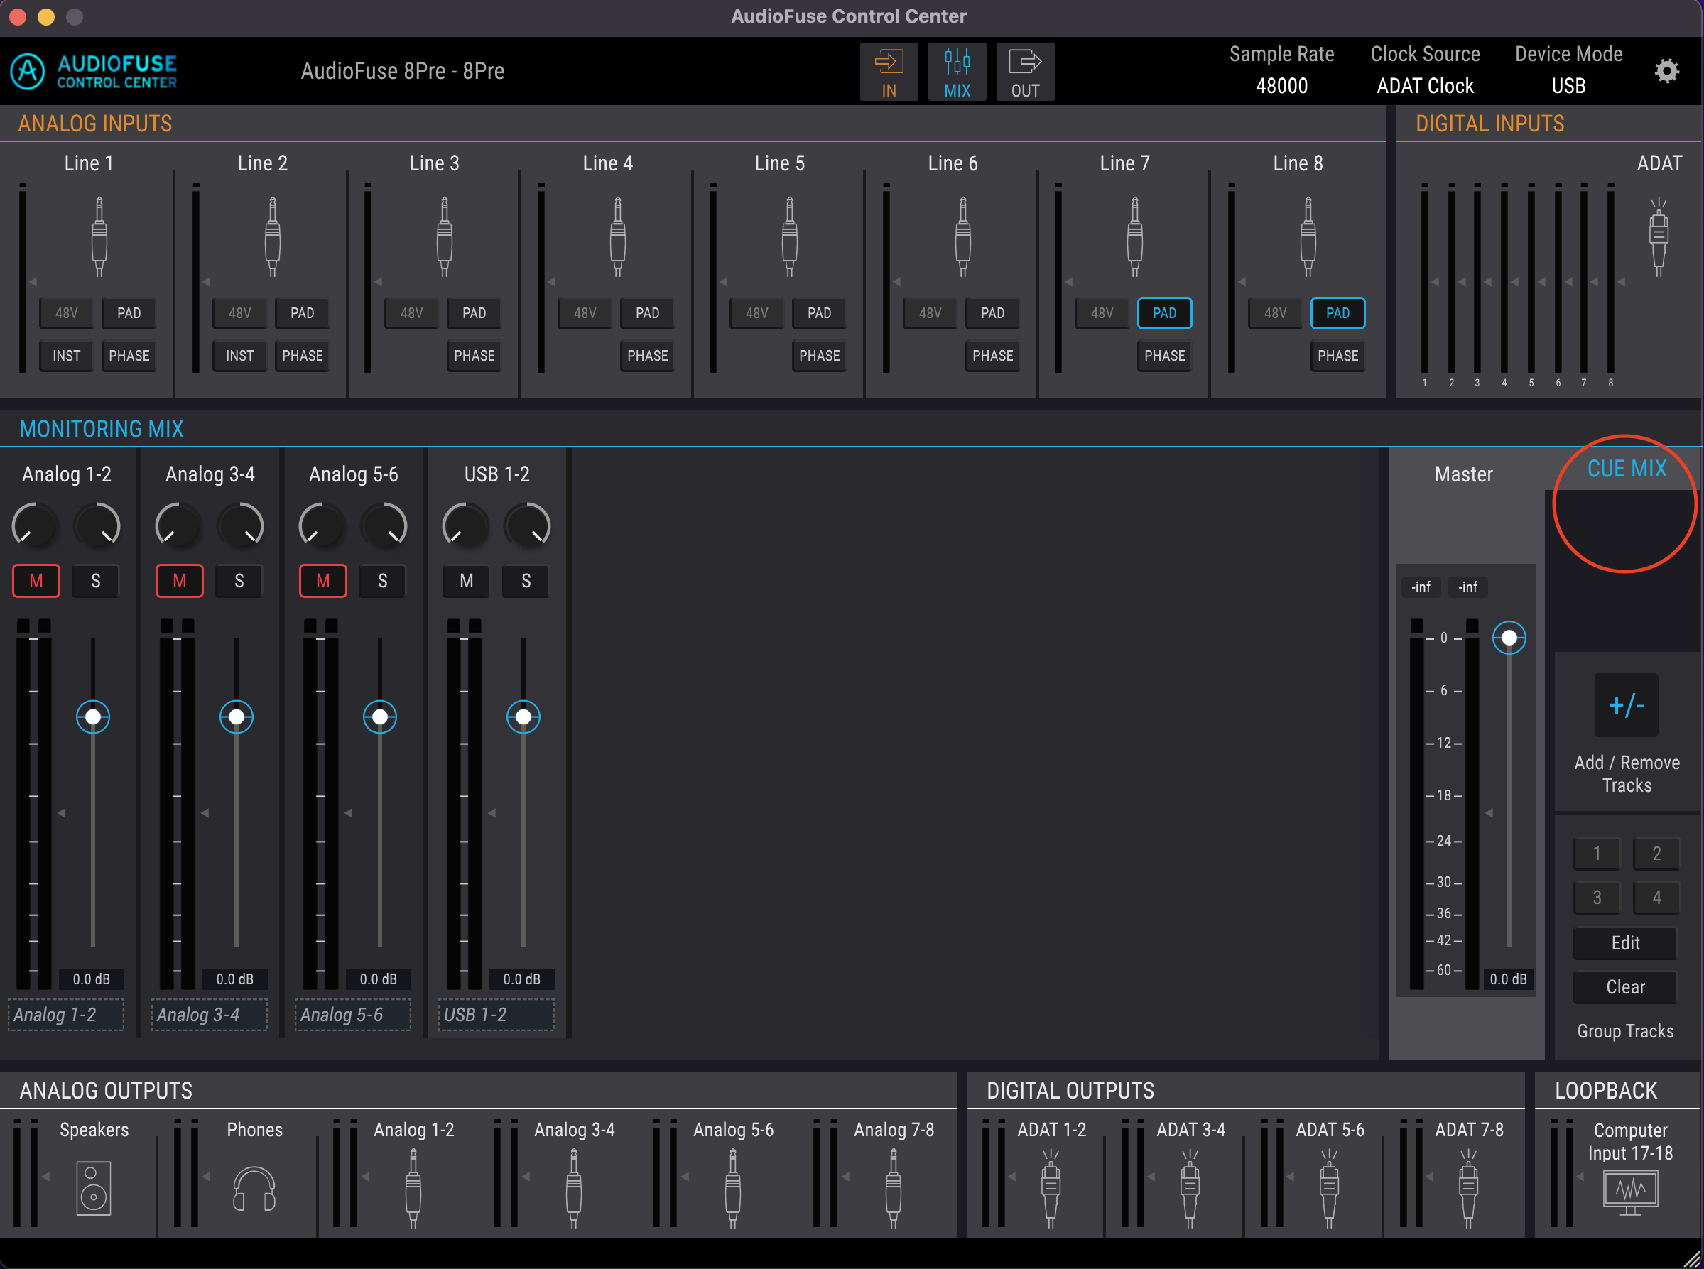Click the ADAT 1-2 digital output icon

pos(1051,1187)
